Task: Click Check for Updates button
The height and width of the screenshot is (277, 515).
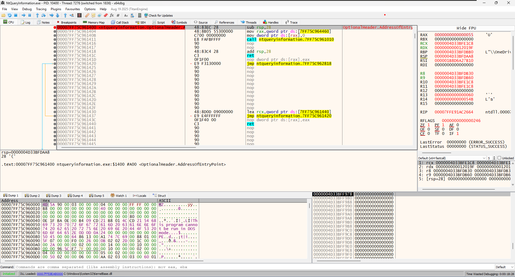Action: pyautogui.click(x=158, y=16)
